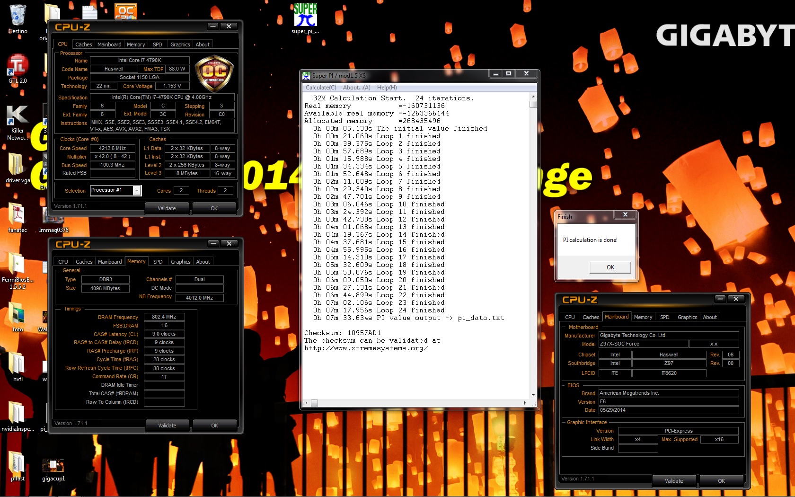The image size is (795, 497).
Task: Minimize the CPU-Z Memory window
Action: click(213, 243)
